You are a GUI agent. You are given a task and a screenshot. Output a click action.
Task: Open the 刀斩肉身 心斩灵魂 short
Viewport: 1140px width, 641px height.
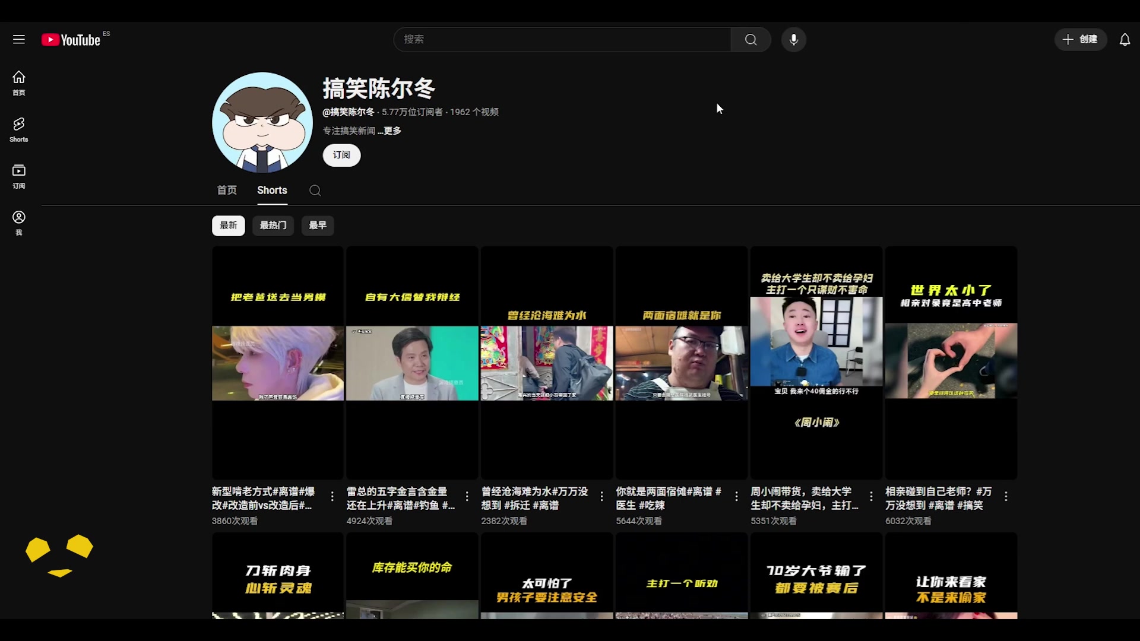(x=278, y=576)
